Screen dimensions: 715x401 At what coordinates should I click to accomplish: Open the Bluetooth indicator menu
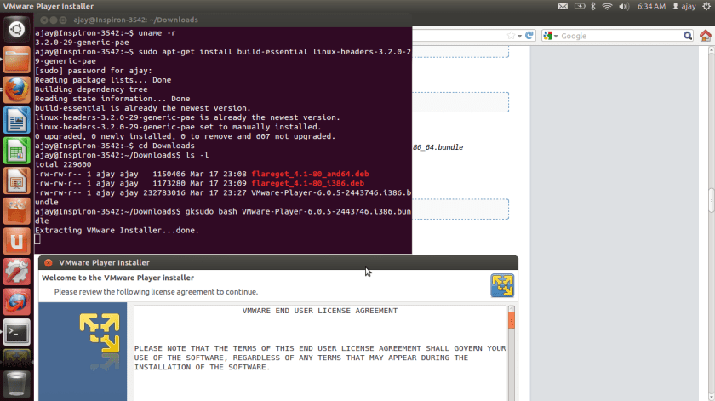[x=593, y=7]
